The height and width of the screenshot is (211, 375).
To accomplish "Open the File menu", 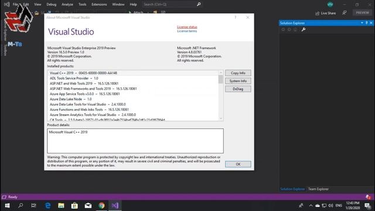I will 15,4.
